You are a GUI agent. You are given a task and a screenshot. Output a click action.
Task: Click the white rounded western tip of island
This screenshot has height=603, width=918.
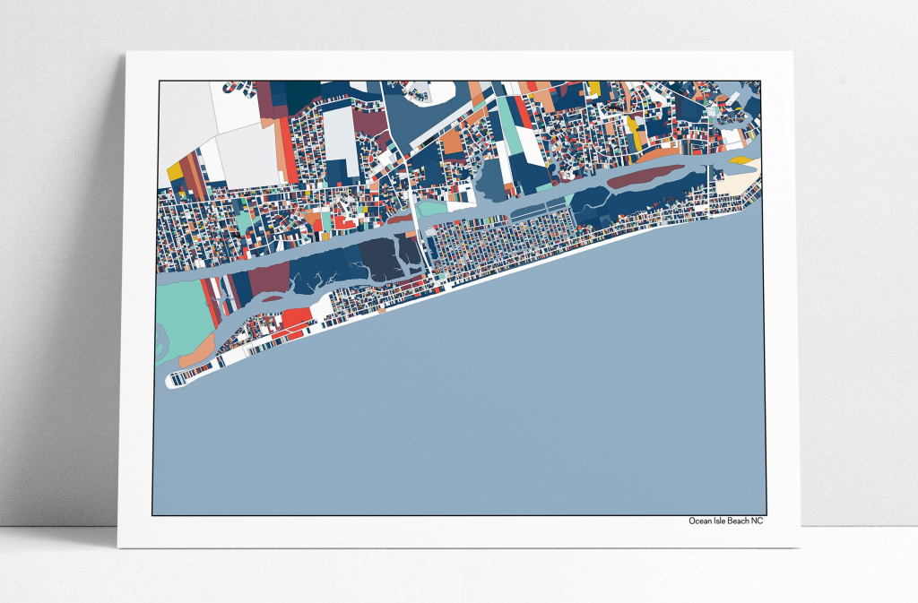point(172,380)
